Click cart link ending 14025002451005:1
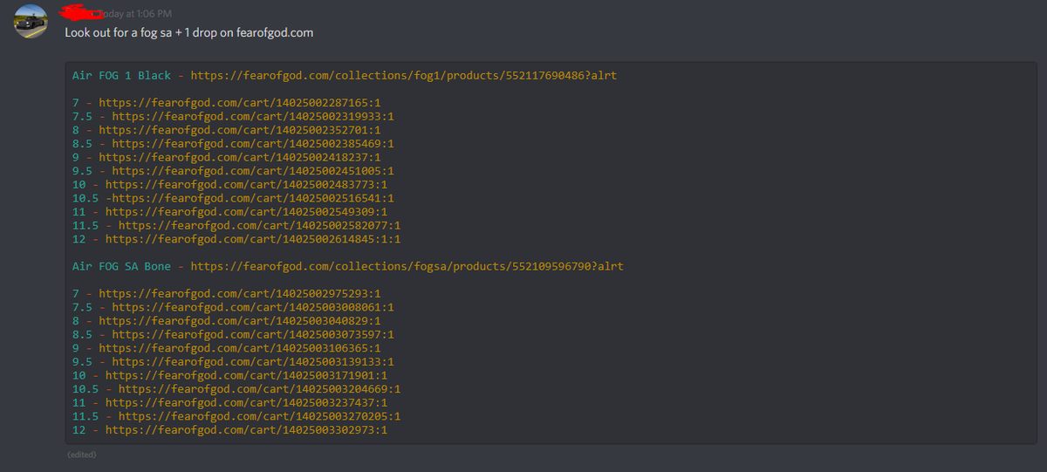This screenshot has height=472, width=1047. click(x=253, y=171)
